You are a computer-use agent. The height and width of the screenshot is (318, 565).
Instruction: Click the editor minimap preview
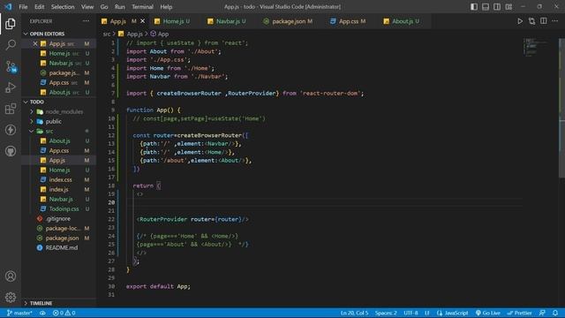537,47
